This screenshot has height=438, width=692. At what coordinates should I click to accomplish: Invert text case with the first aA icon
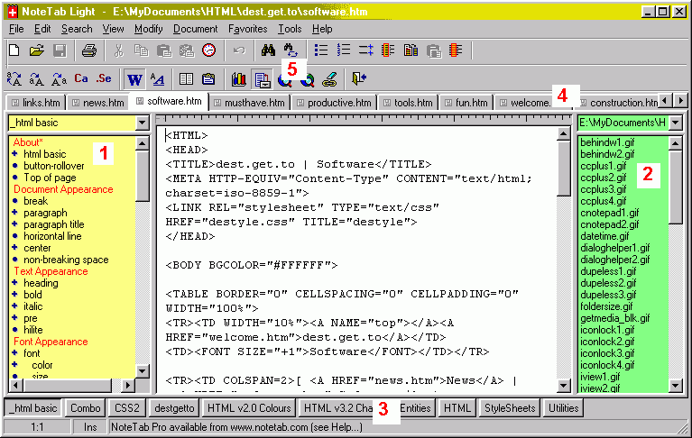14,79
